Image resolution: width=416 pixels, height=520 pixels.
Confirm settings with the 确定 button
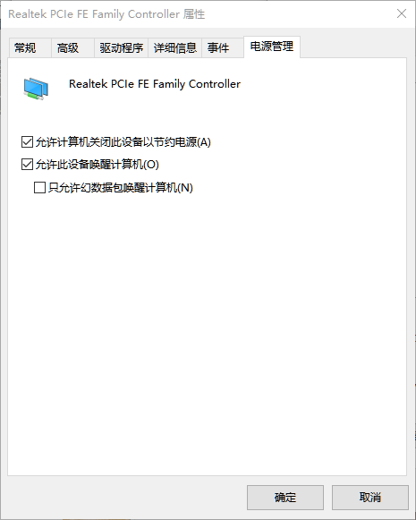285,498
